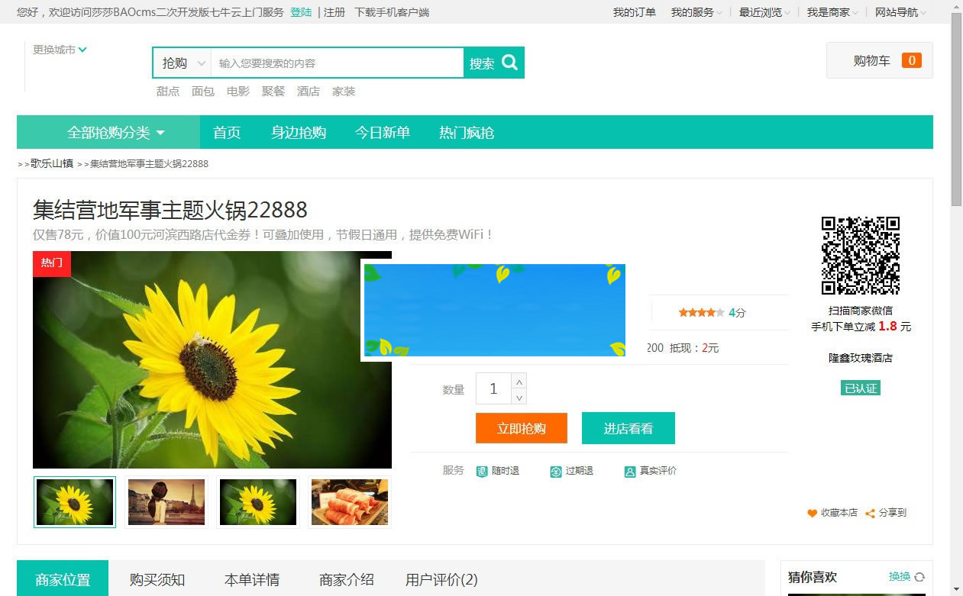
Task: Click the heart icon to favorite the shop
Action: (x=811, y=513)
